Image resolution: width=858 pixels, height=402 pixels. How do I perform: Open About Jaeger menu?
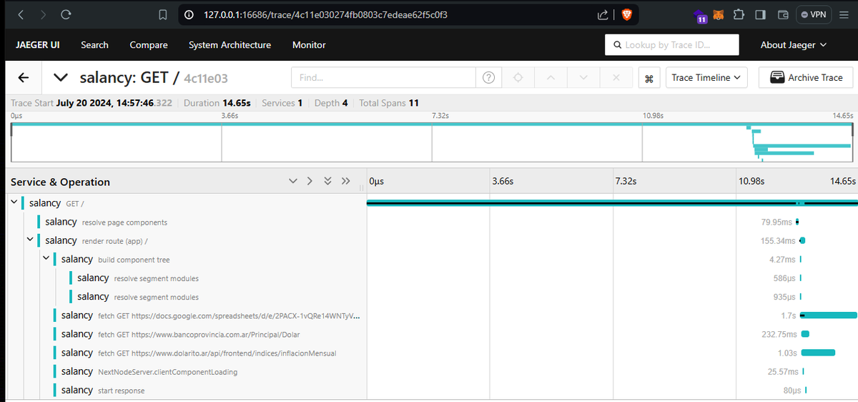(x=793, y=44)
